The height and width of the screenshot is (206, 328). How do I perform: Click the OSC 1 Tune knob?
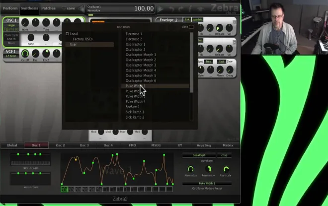46,22
